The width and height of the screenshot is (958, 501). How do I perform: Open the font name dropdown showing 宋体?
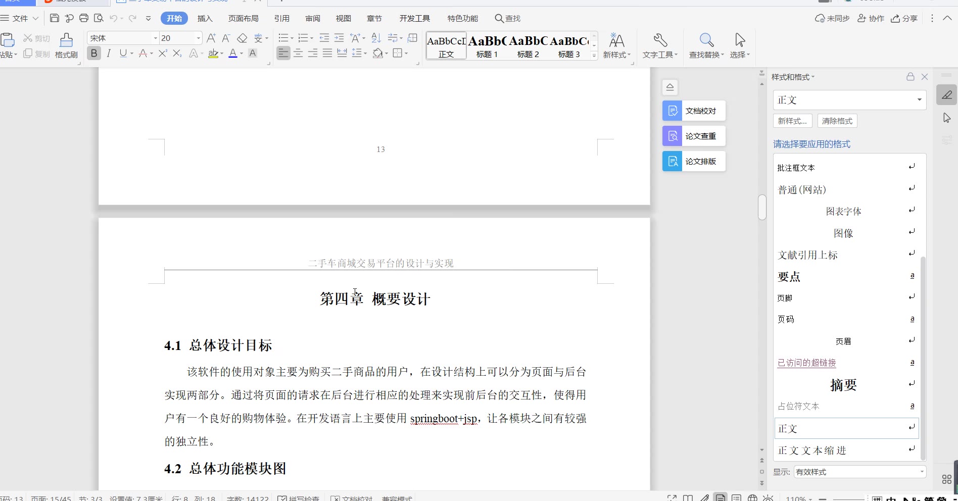(155, 38)
